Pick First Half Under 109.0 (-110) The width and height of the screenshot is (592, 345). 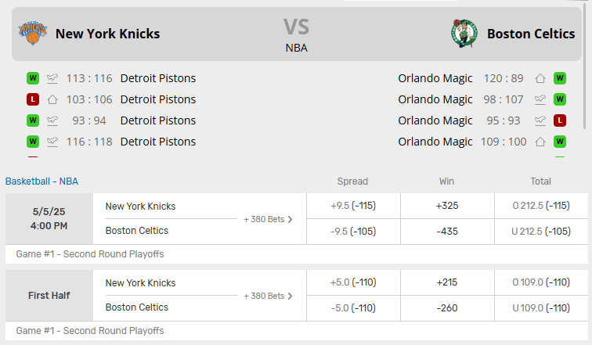(541, 308)
